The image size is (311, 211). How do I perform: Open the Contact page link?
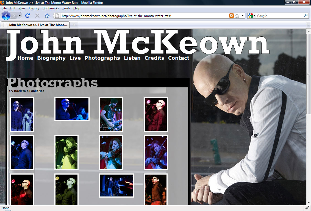179,58
